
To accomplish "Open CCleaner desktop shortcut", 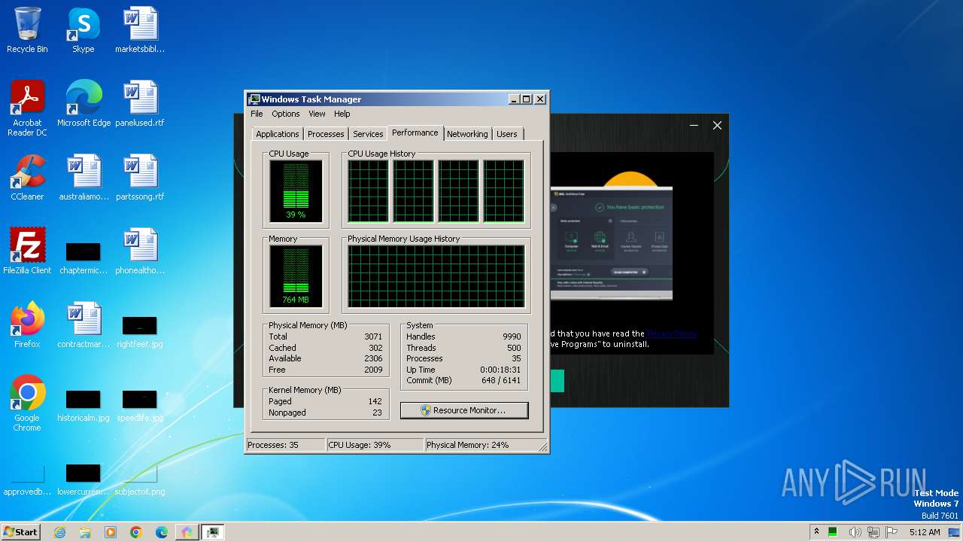I will point(27,178).
